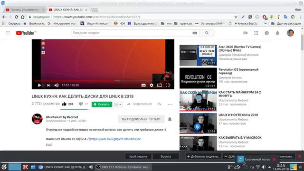The height and width of the screenshot is (171, 304).
Task: Go to YouTube home via logo
Action: [x=25, y=33]
